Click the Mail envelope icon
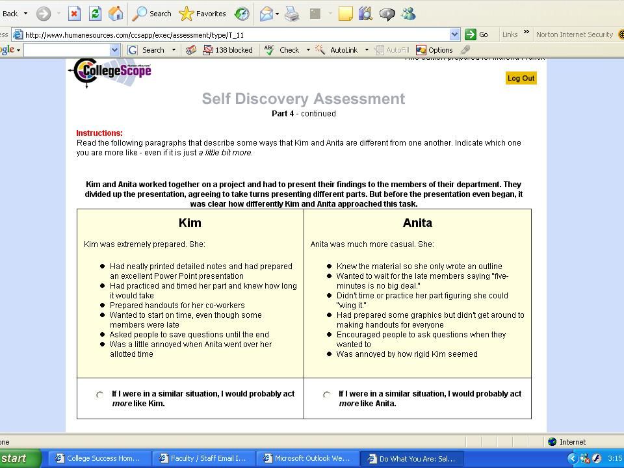The width and height of the screenshot is (624, 468). [266, 14]
